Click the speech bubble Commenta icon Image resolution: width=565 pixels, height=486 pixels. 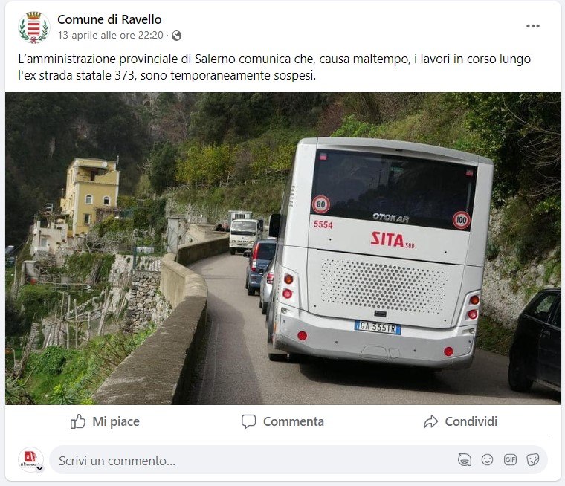(248, 421)
